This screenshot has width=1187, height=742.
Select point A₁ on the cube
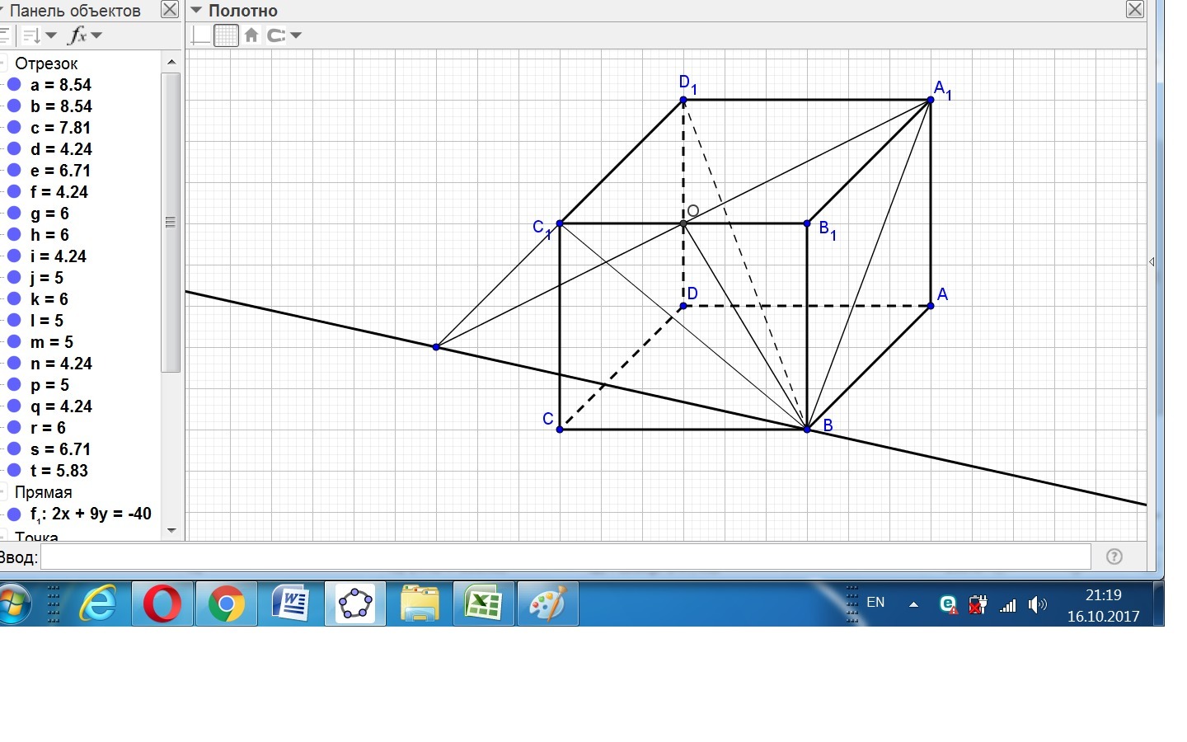coord(931,100)
